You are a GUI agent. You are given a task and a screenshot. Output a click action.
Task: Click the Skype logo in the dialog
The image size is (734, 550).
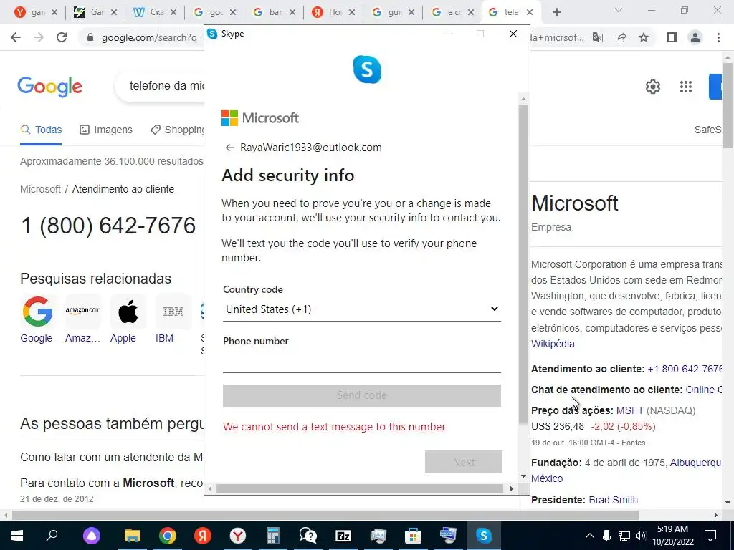pos(367,69)
